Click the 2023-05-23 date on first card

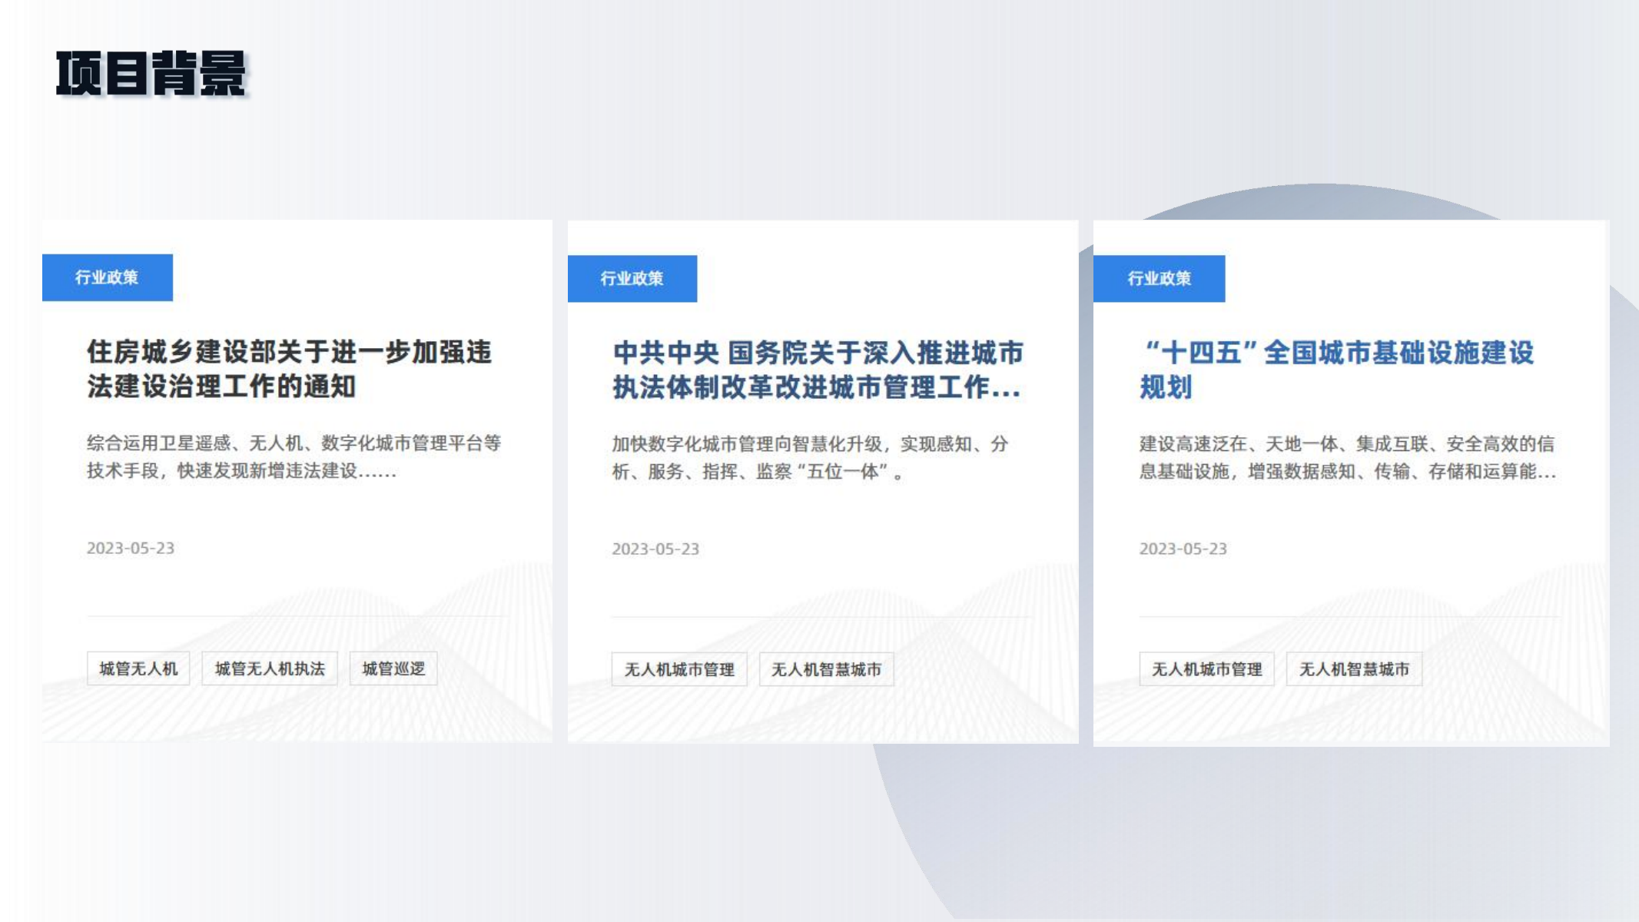pos(131,548)
